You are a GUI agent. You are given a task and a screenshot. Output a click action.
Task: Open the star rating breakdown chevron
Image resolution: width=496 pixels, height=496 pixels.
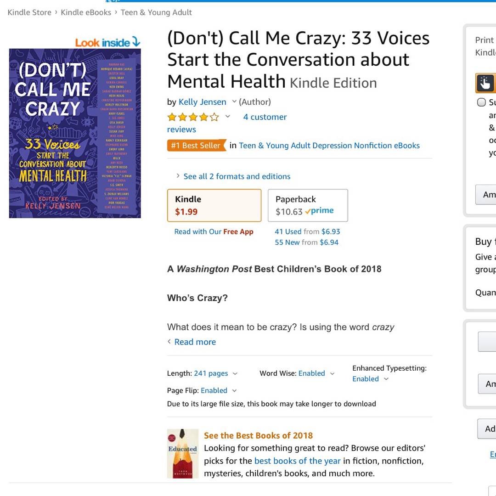pos(227,117)
